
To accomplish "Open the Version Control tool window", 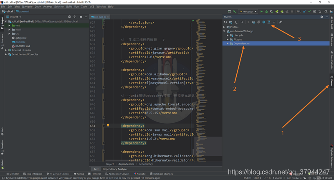I will pyautogui.click(x=58, y=174).
